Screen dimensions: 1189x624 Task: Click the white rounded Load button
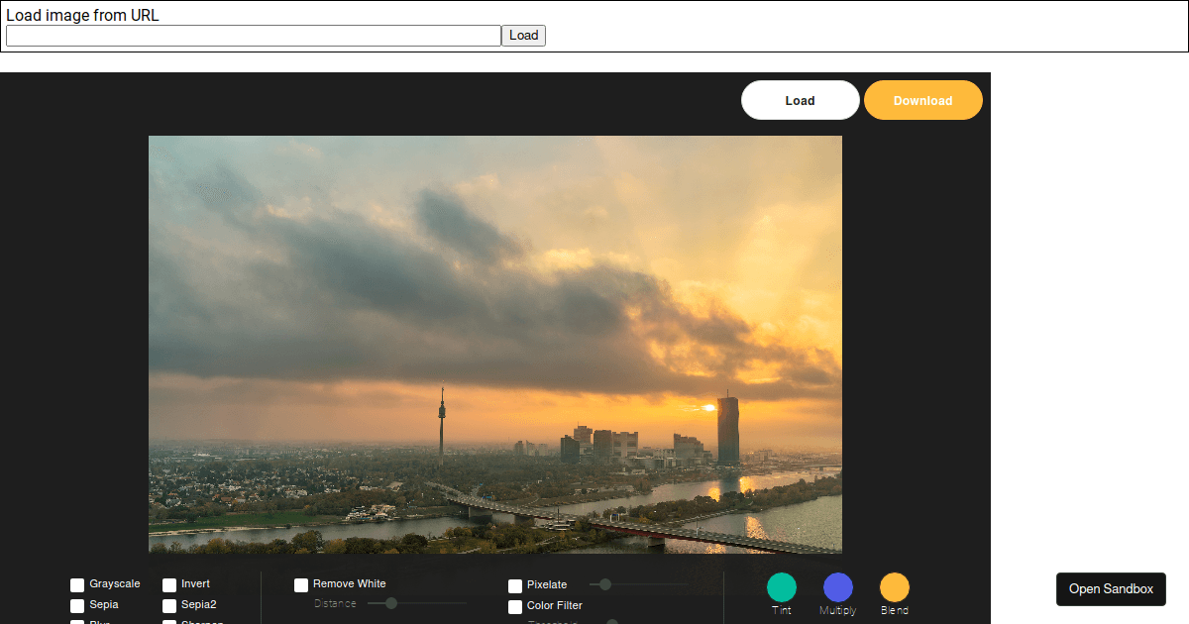(800, 100)
